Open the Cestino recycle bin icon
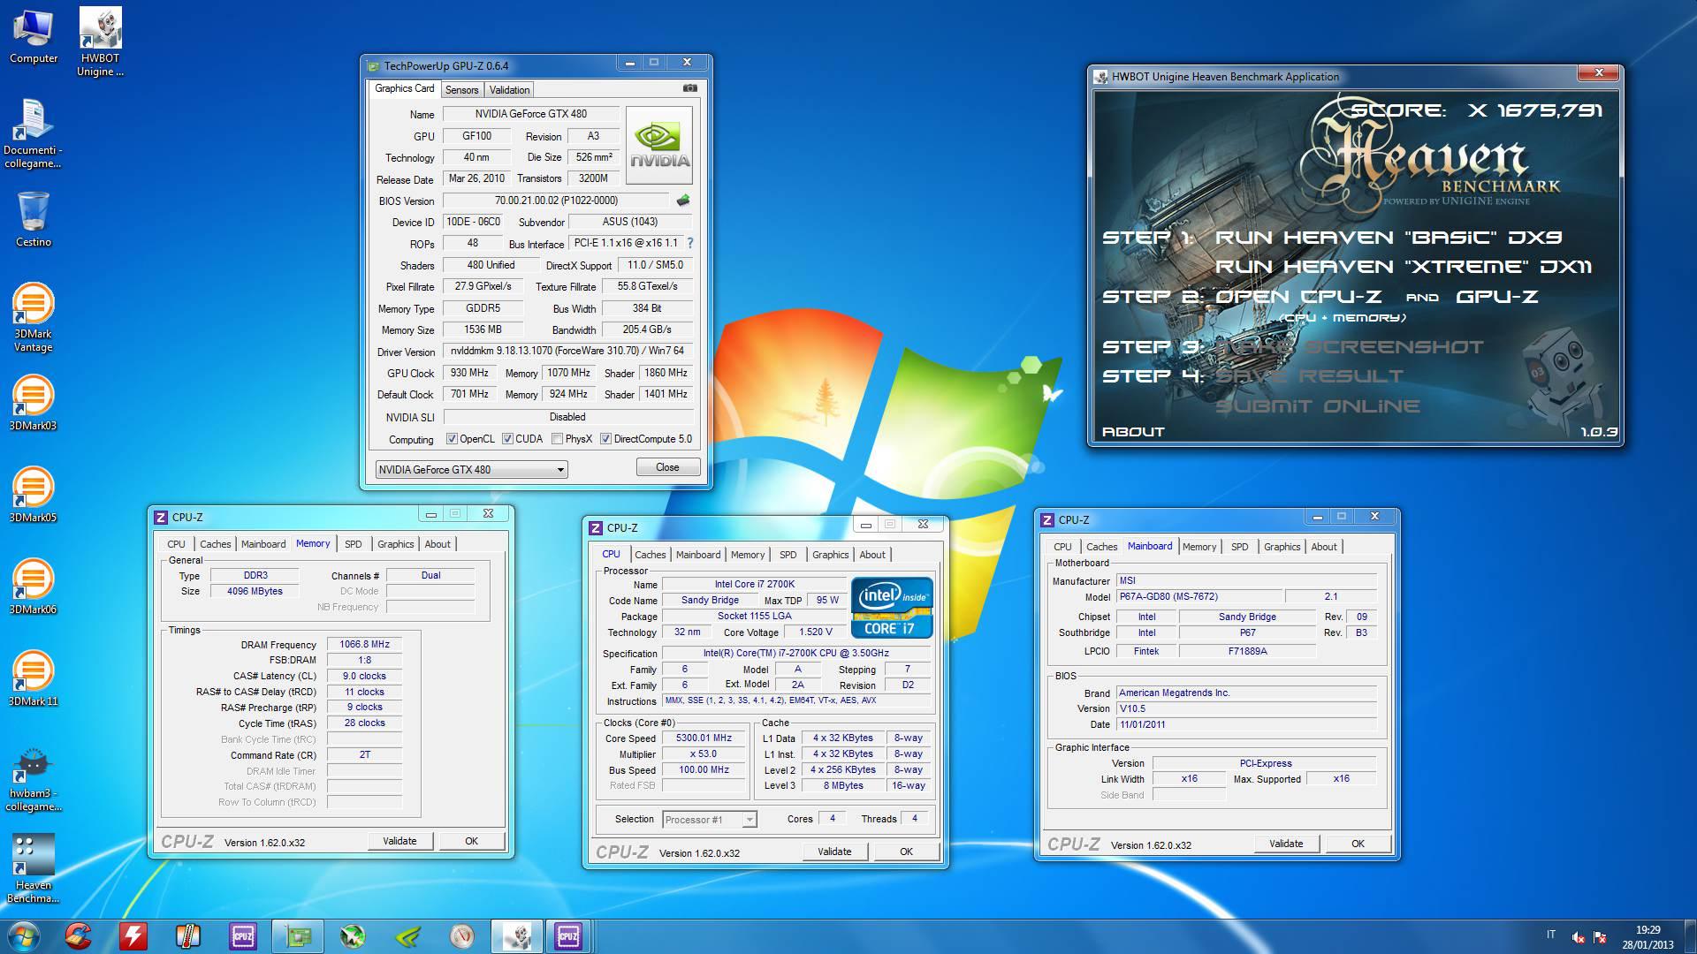The width and height of the screenshot is (1697, 954). (34, 219)
